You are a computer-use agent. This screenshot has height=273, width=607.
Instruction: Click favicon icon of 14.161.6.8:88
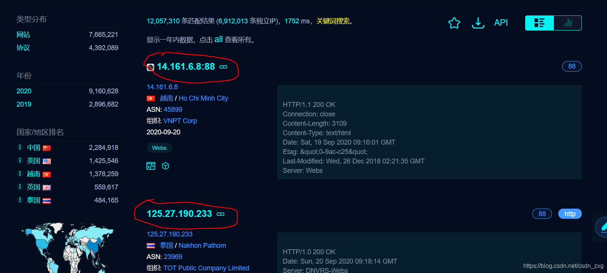coord(150,67)
